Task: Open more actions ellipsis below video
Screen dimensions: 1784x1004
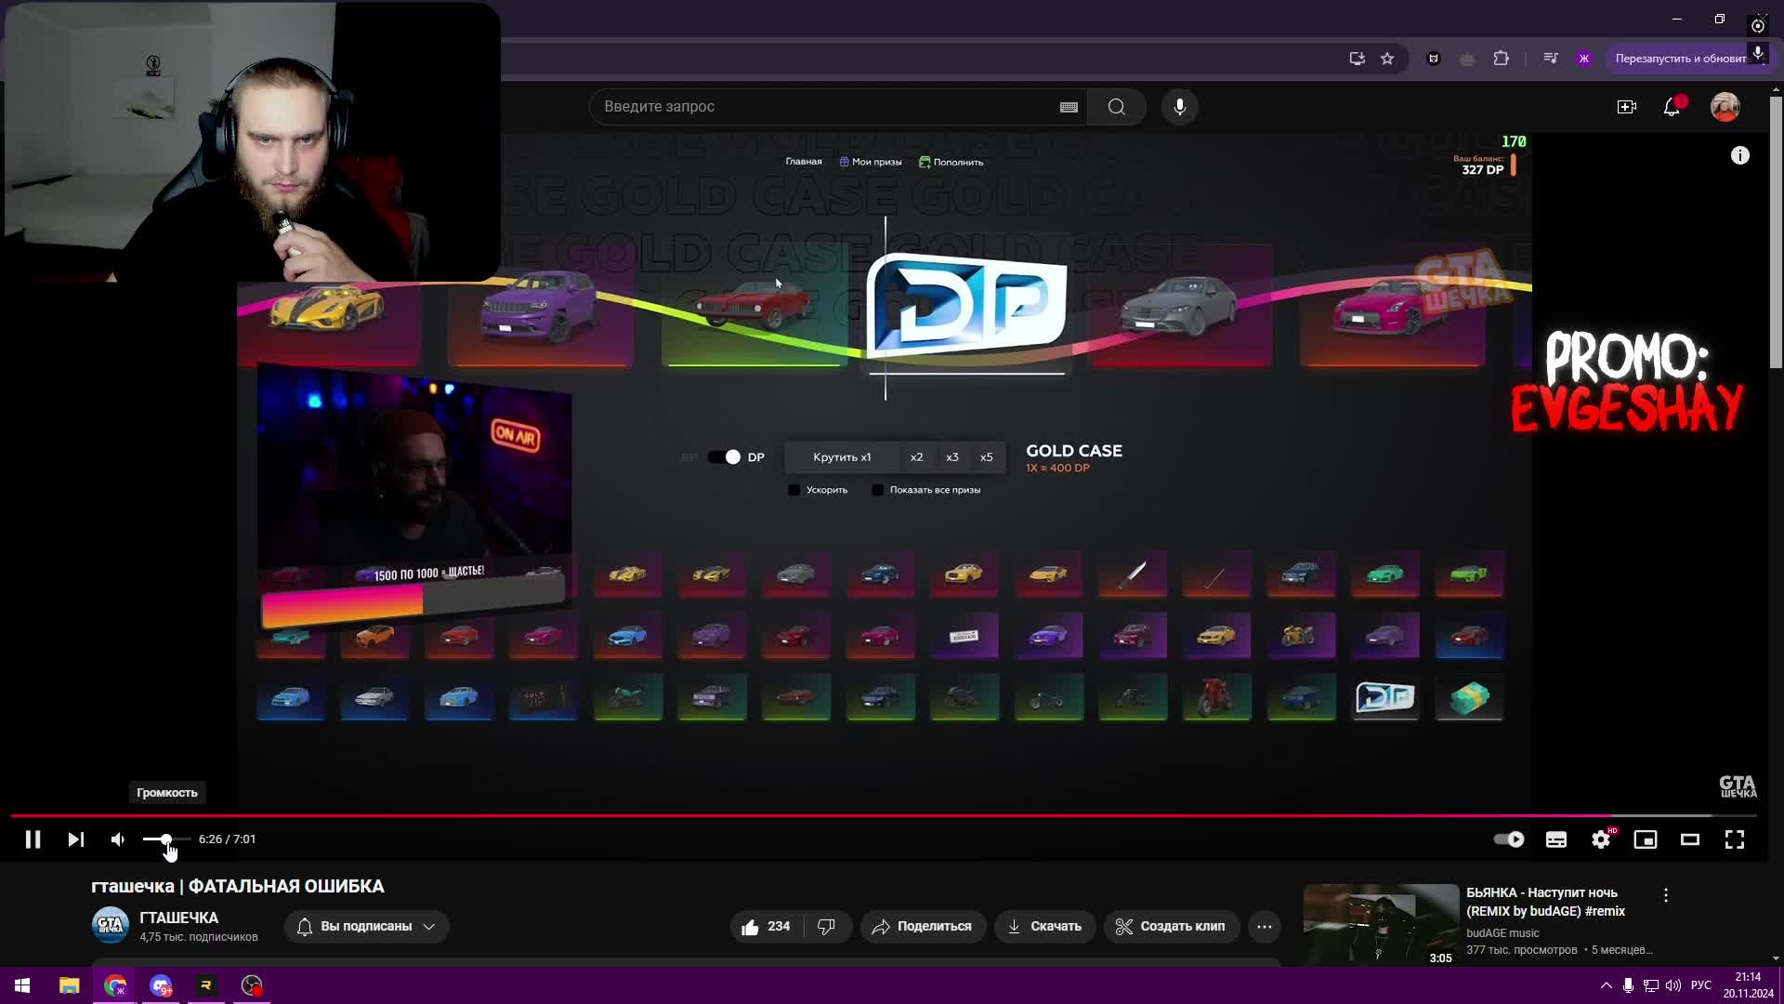Action: 1265,927
